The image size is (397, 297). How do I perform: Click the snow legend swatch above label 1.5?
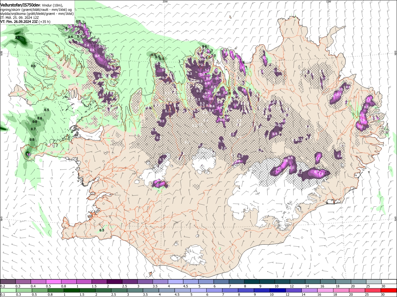tap(99, 282)
